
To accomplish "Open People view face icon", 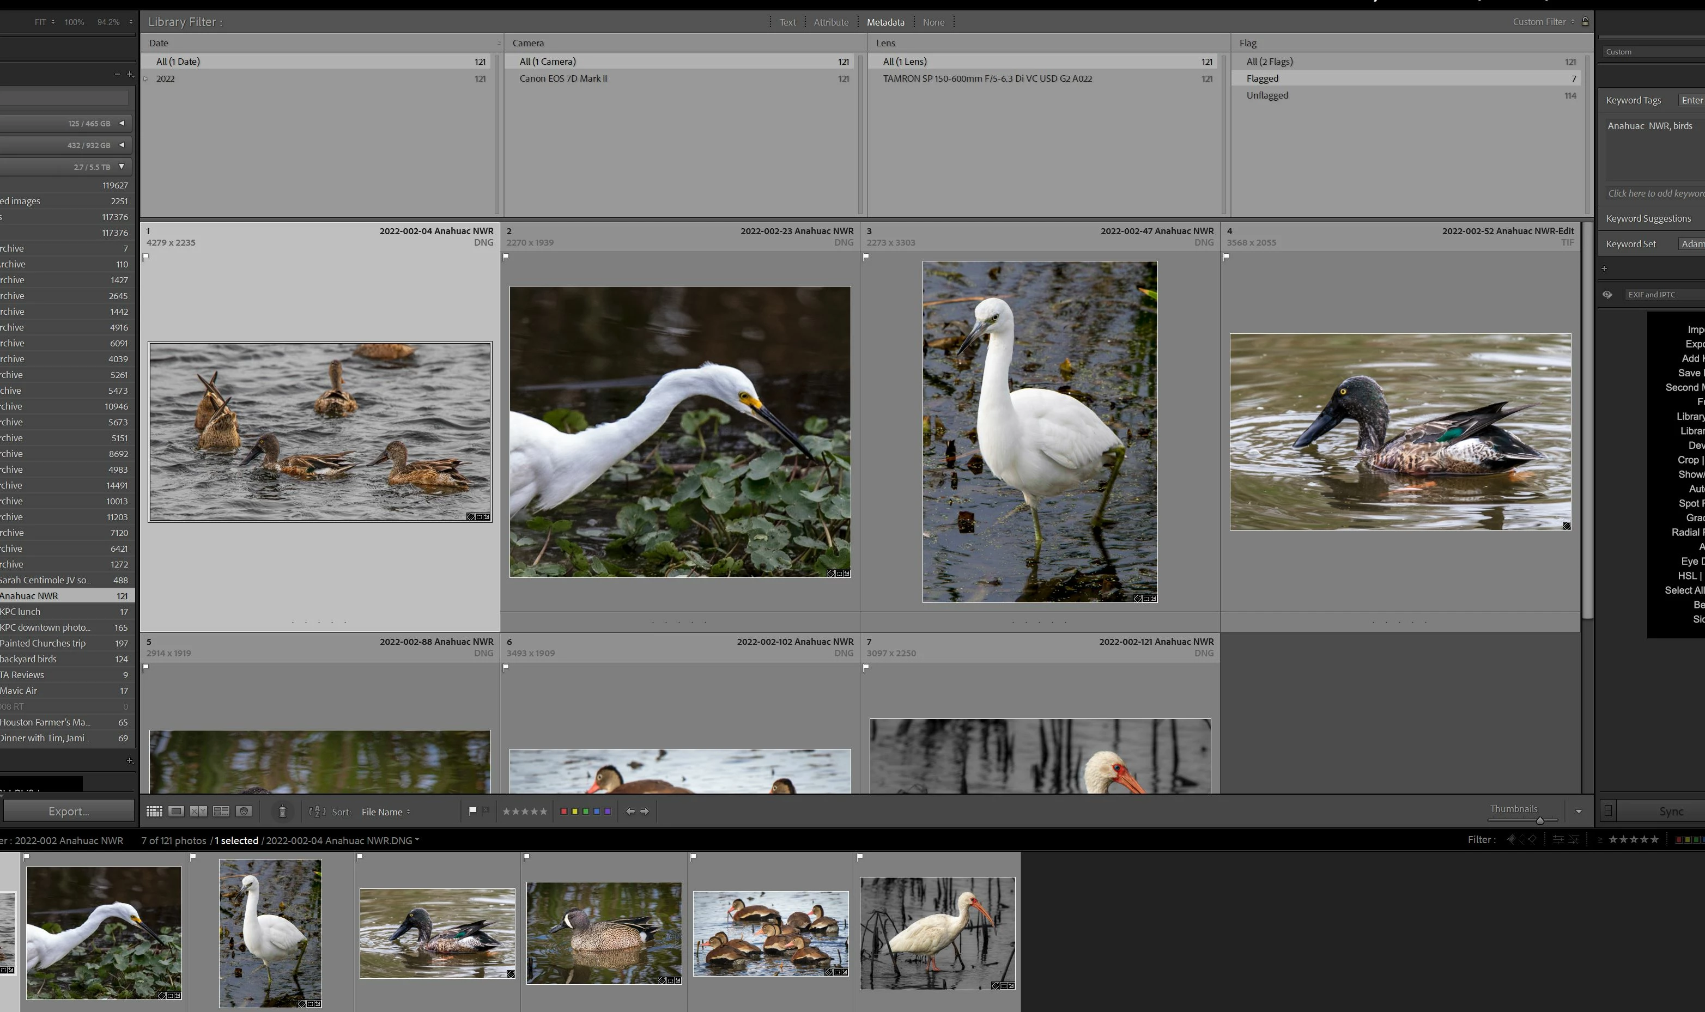I will point(244,812).
